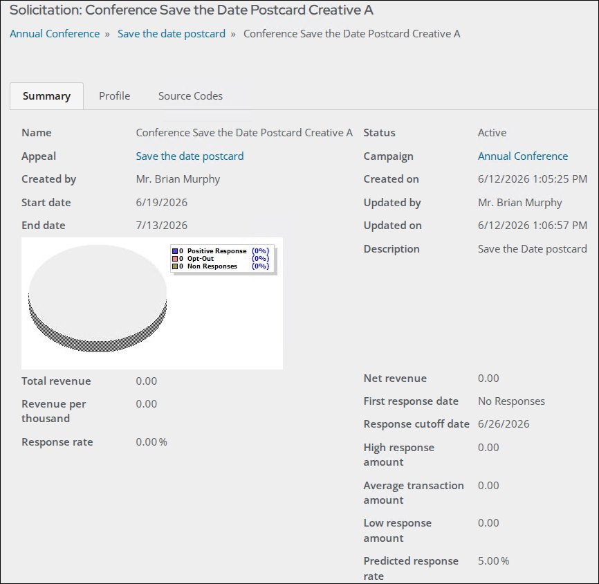Click the 'Predicted response rate' label
Viewport: 599px width, 584px height.
coord(411,569)
